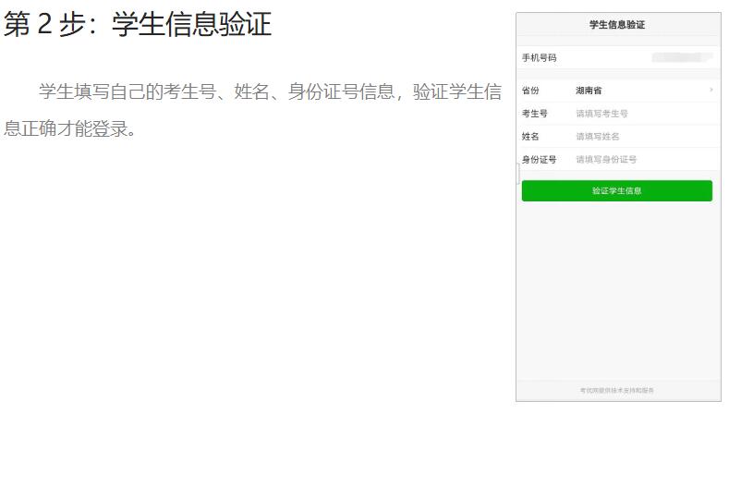Click the 考优网提供技术支持和服务 footer text

coord(616,391)
